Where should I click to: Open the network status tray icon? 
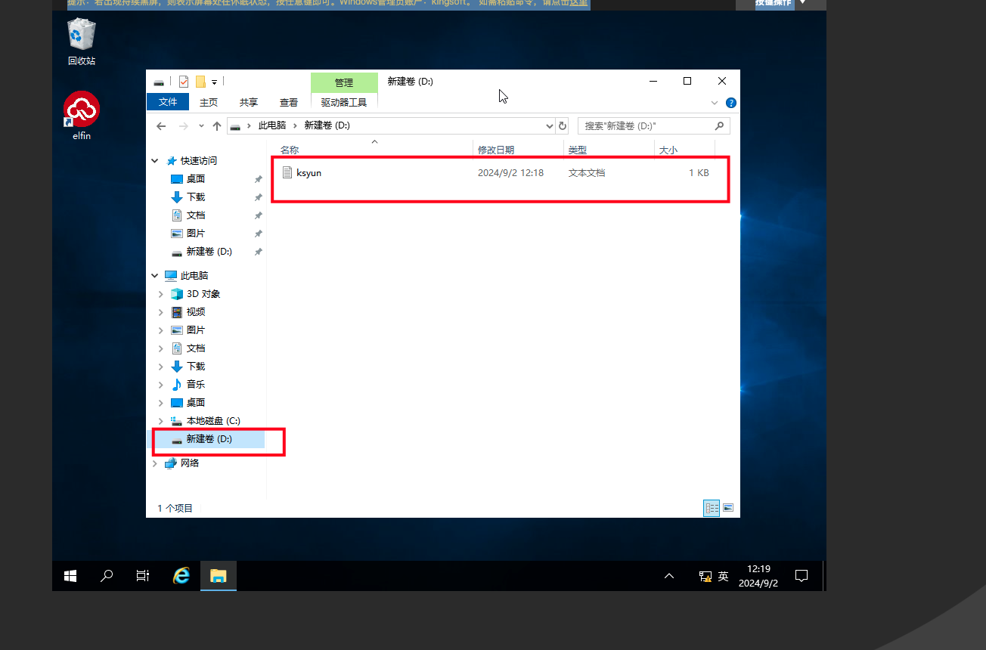[x=705, y=576]
